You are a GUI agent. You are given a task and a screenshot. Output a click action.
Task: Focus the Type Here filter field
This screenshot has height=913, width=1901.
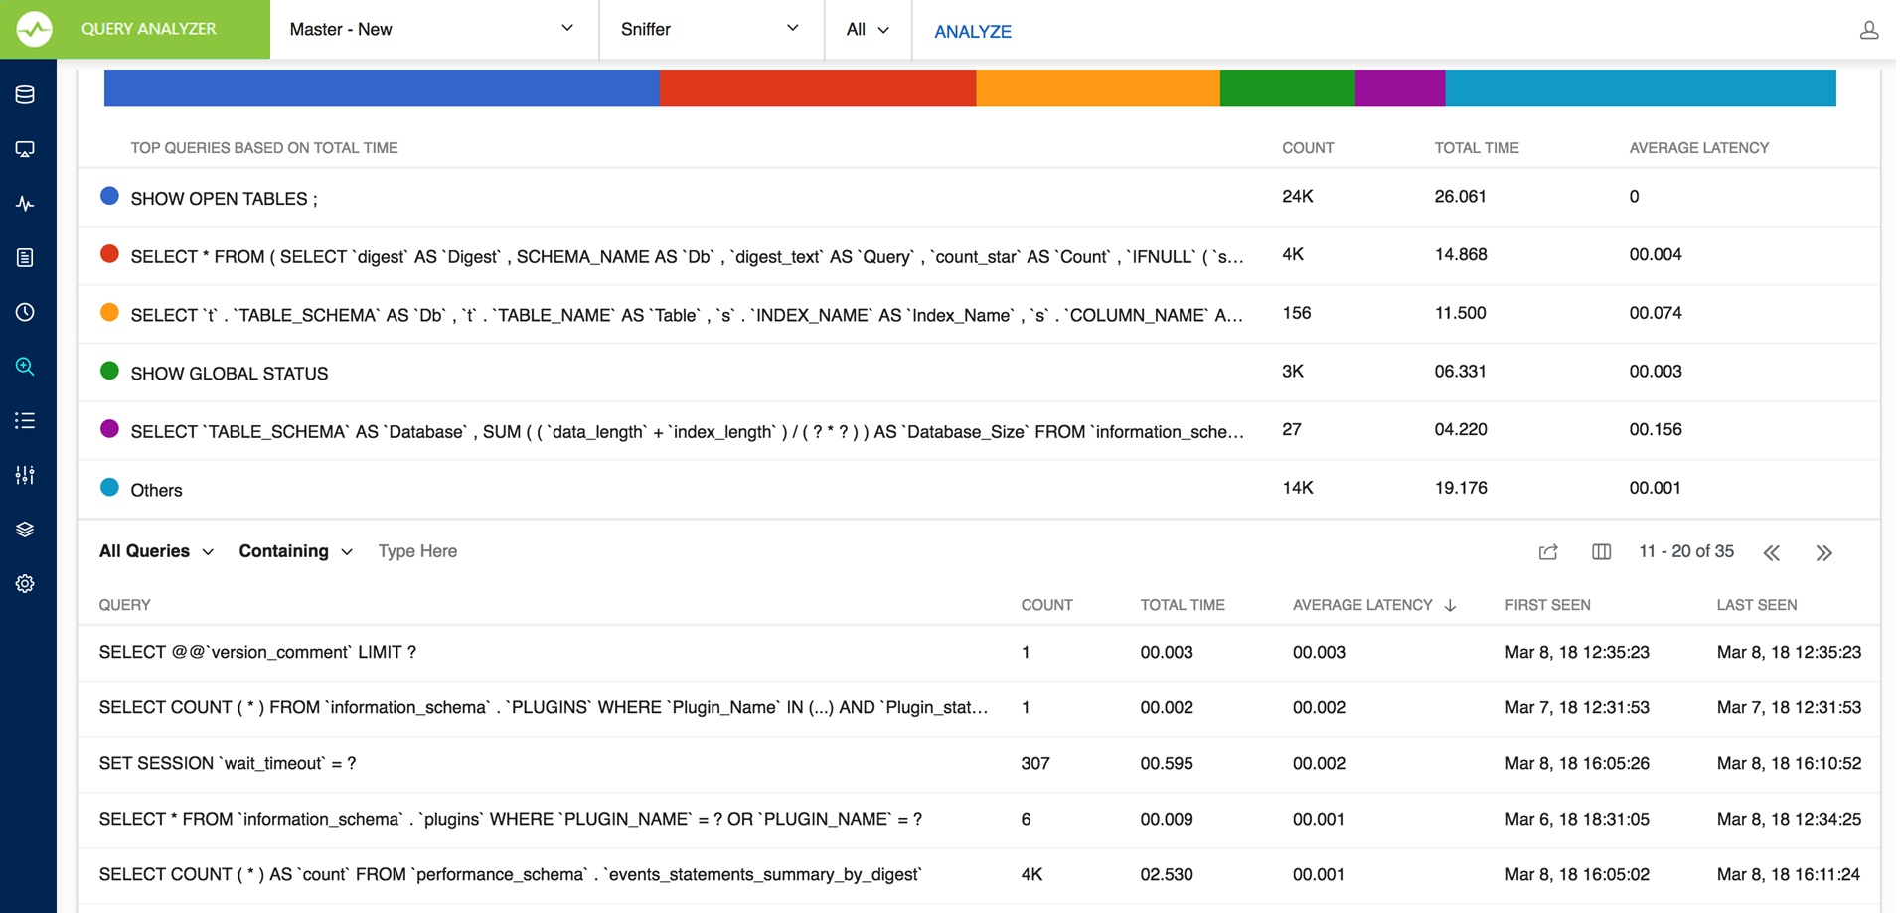[417, 551]
